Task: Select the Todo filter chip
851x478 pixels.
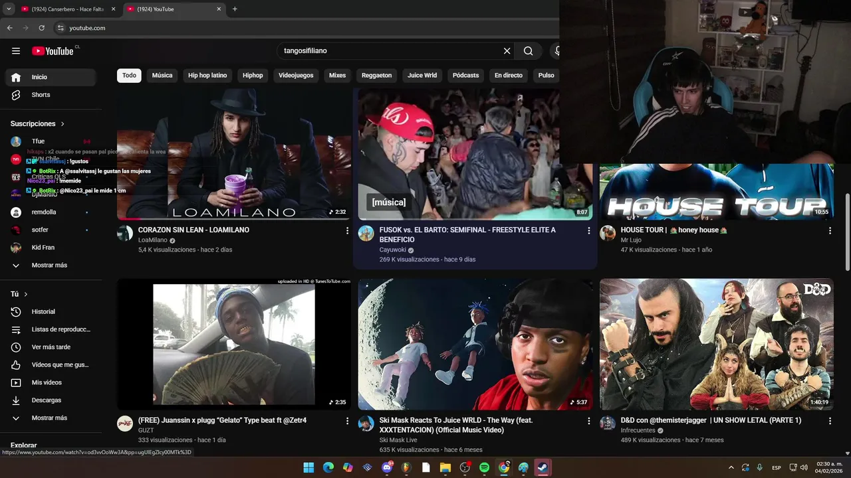Action: [129, 75]
